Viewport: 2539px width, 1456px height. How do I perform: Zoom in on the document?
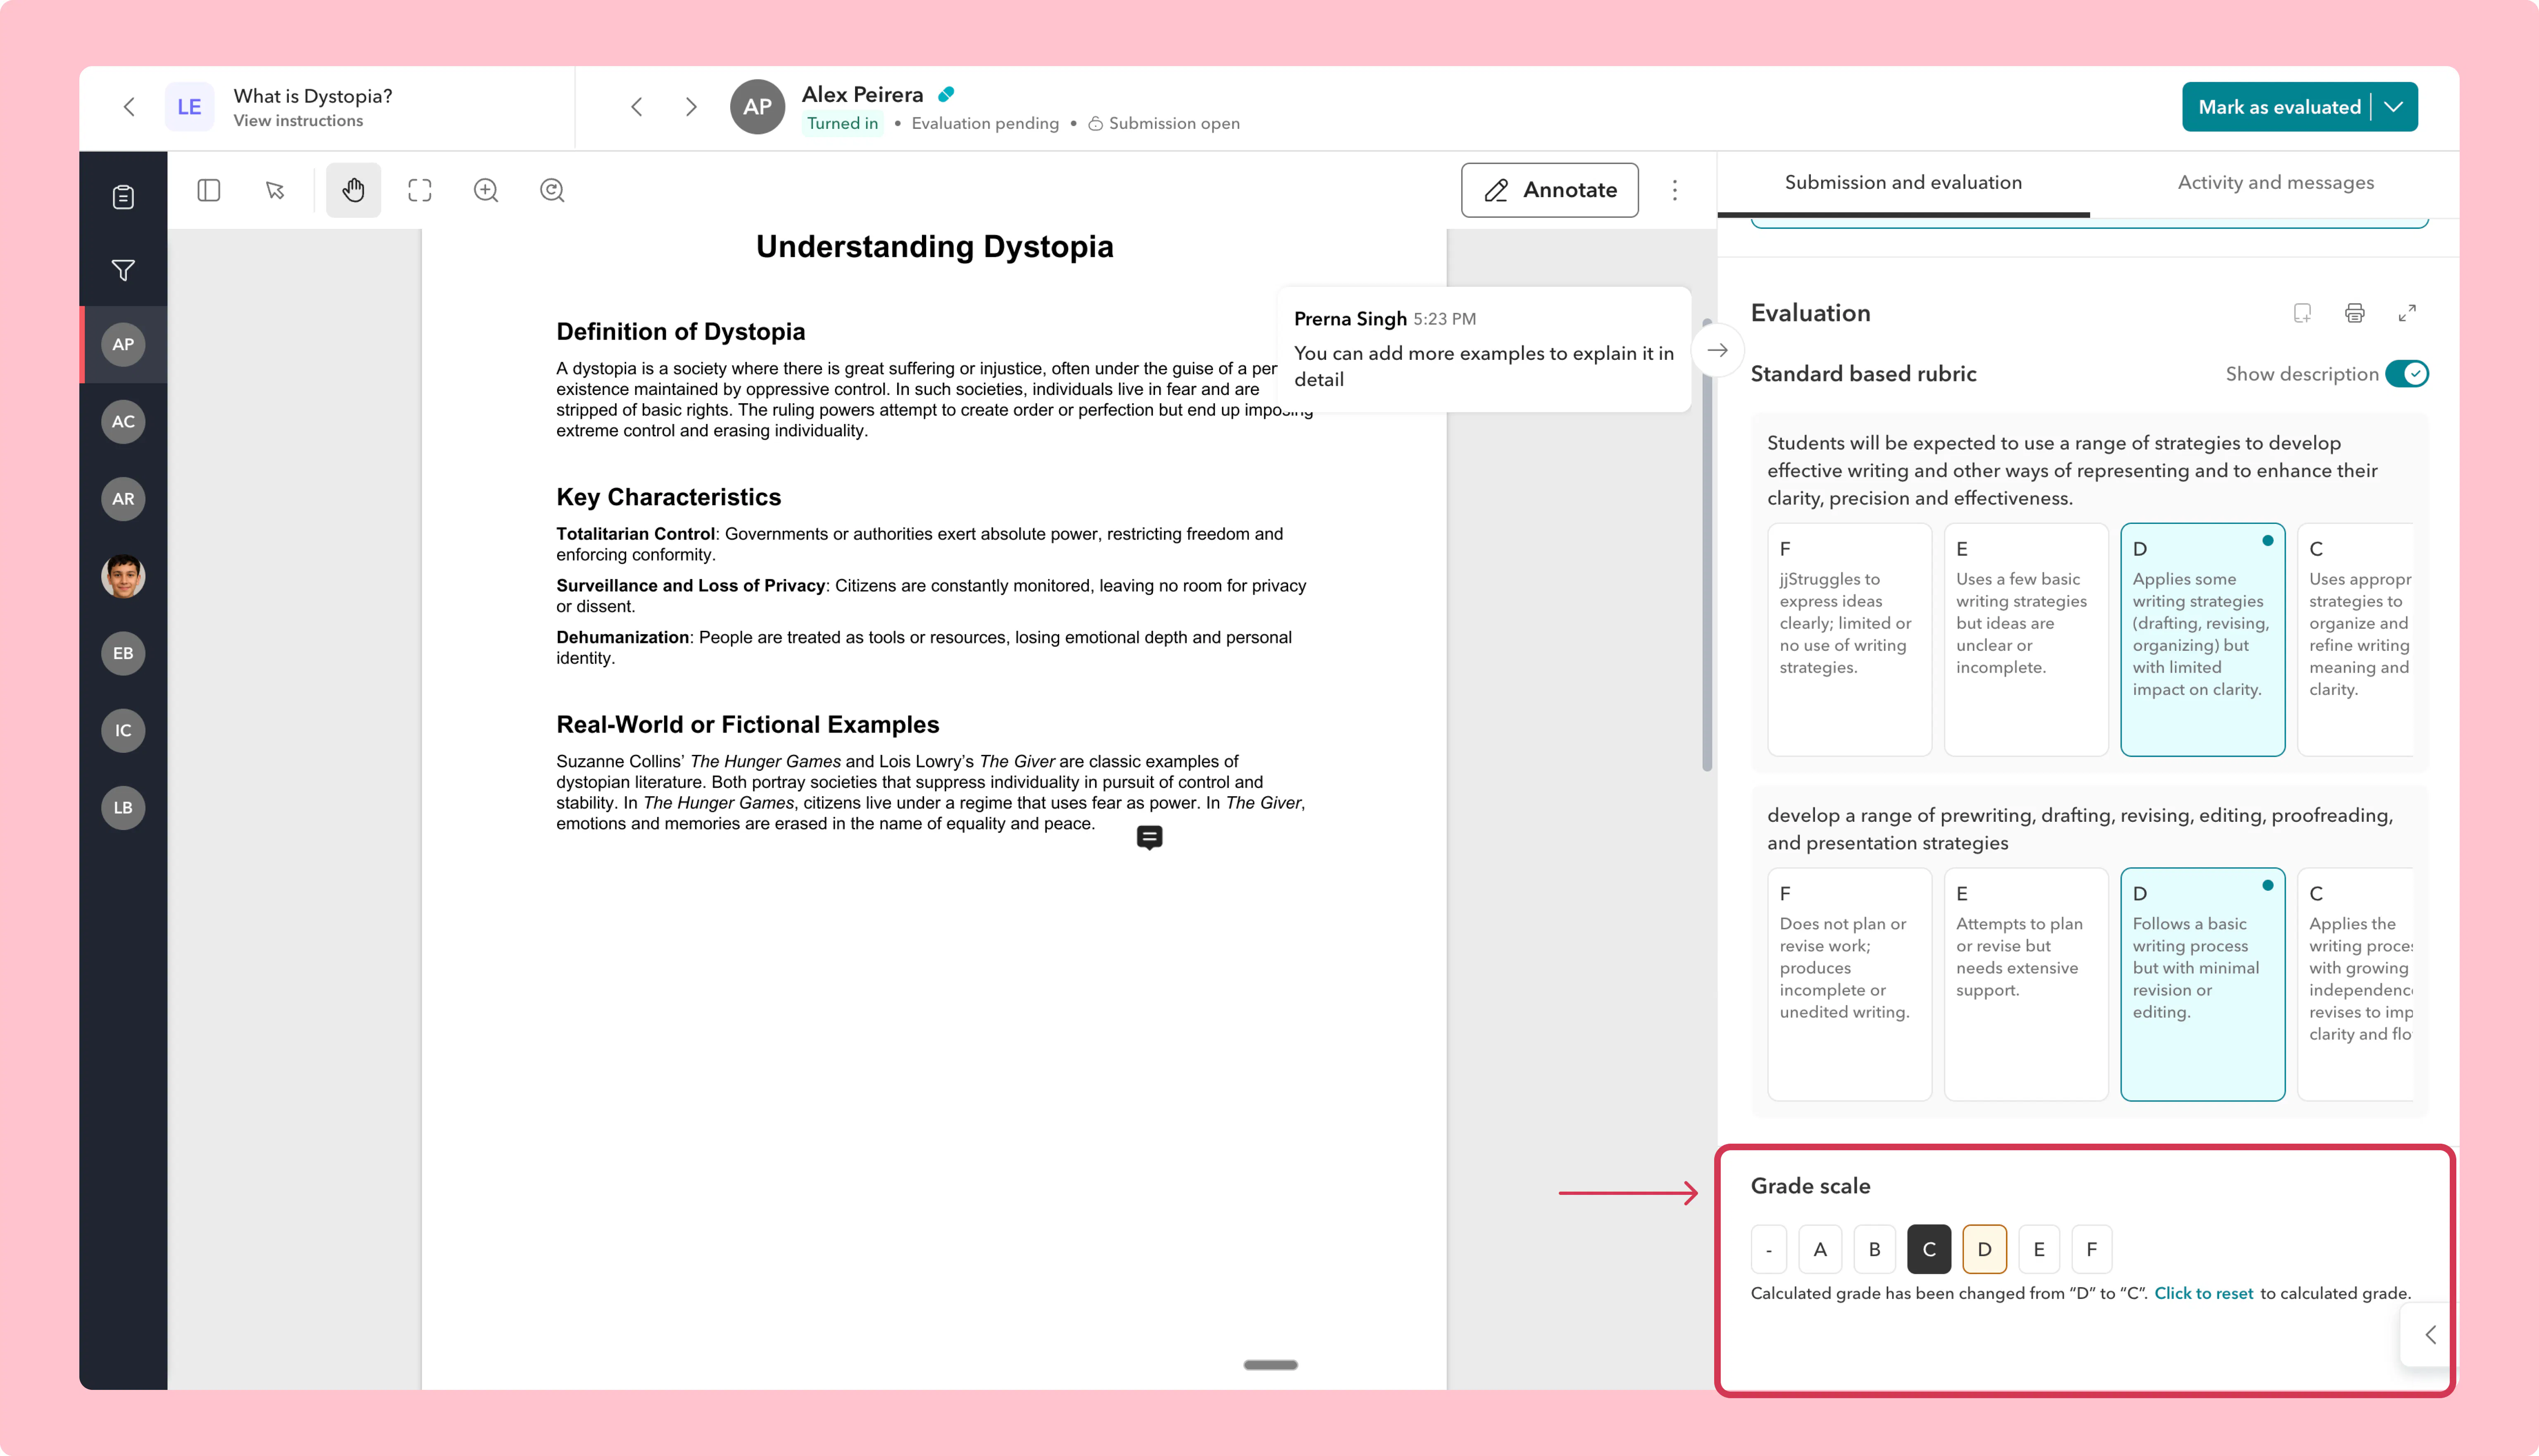[x=486, y=190]
